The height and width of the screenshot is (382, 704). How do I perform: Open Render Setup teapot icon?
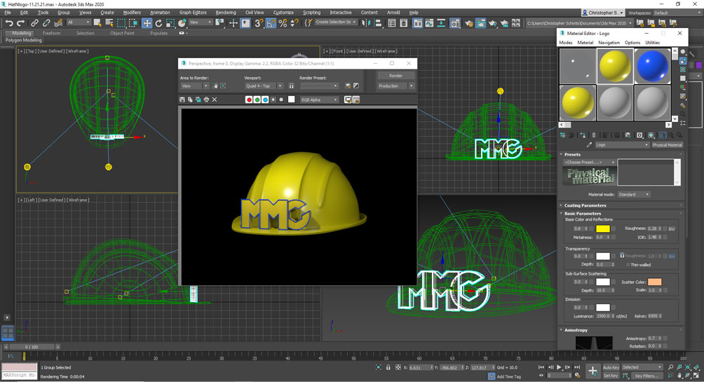(x=468, y=23)
